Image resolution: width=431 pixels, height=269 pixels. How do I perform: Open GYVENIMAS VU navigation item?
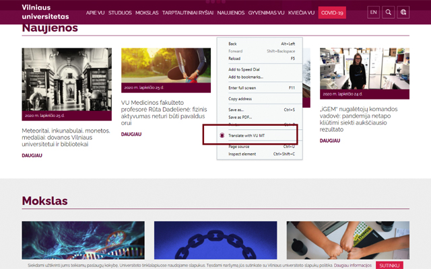pyautogui.click(x=266, y=13)
